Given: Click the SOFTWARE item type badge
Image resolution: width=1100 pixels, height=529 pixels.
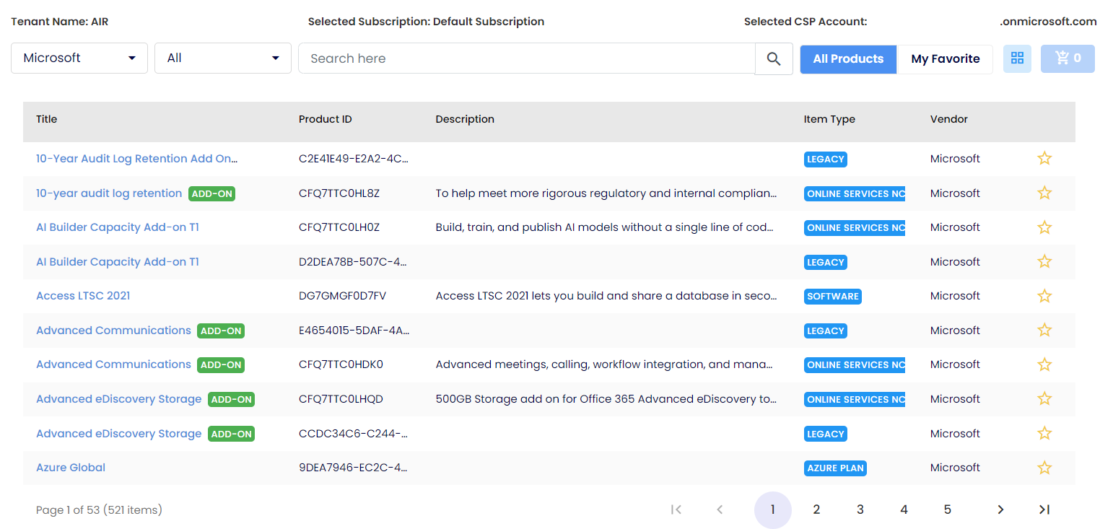Looking at the screenshot, I should [x=833, y=297].
